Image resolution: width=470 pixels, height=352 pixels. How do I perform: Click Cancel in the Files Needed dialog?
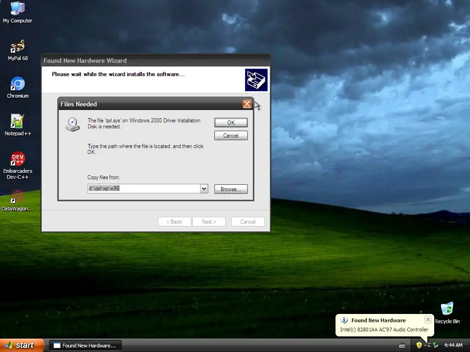click(x=231, y=136)
